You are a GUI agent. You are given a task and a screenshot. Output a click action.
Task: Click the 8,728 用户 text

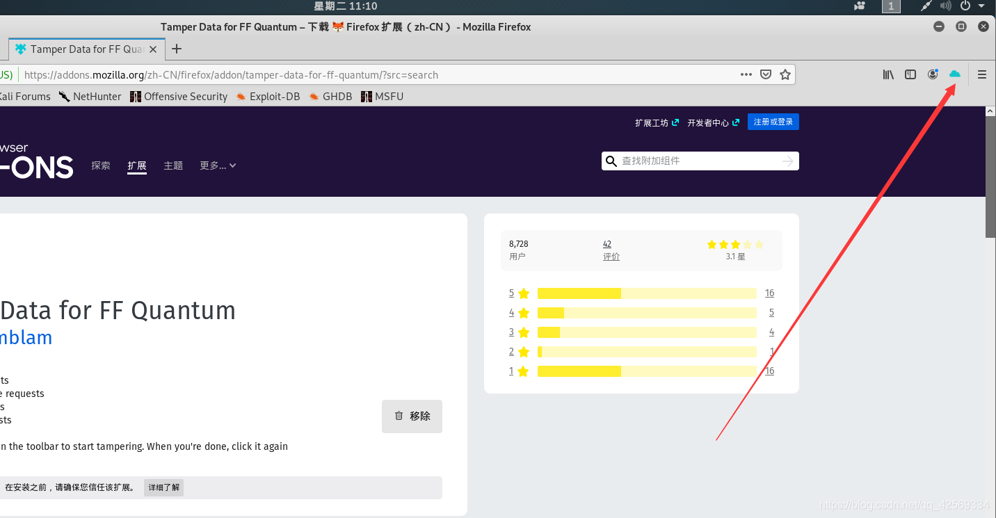[519, 250]
